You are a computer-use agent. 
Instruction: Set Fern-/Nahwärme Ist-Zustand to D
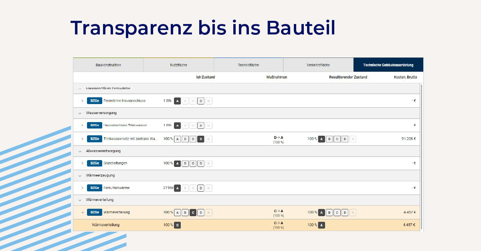point(201,188)
